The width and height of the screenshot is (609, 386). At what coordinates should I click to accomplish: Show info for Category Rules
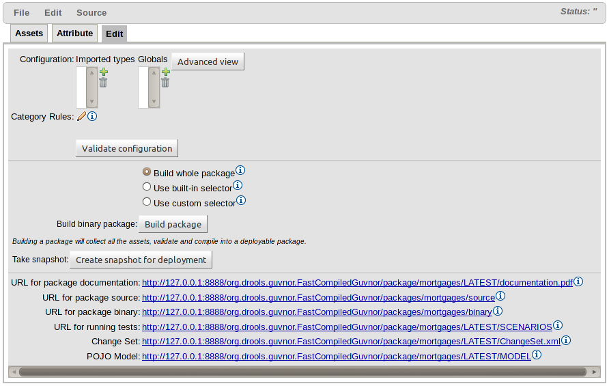point(92,117)
